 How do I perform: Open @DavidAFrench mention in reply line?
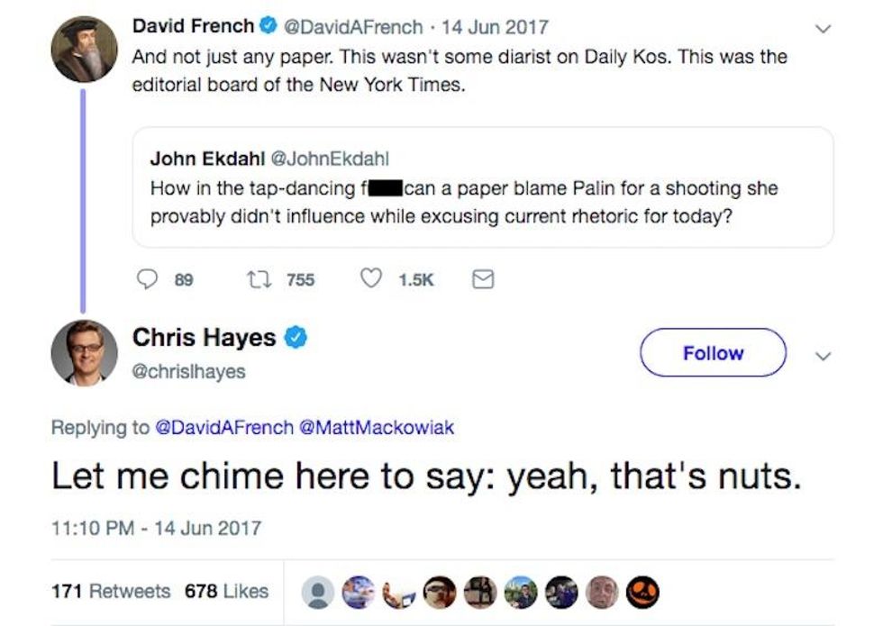[x=224, y=428]
